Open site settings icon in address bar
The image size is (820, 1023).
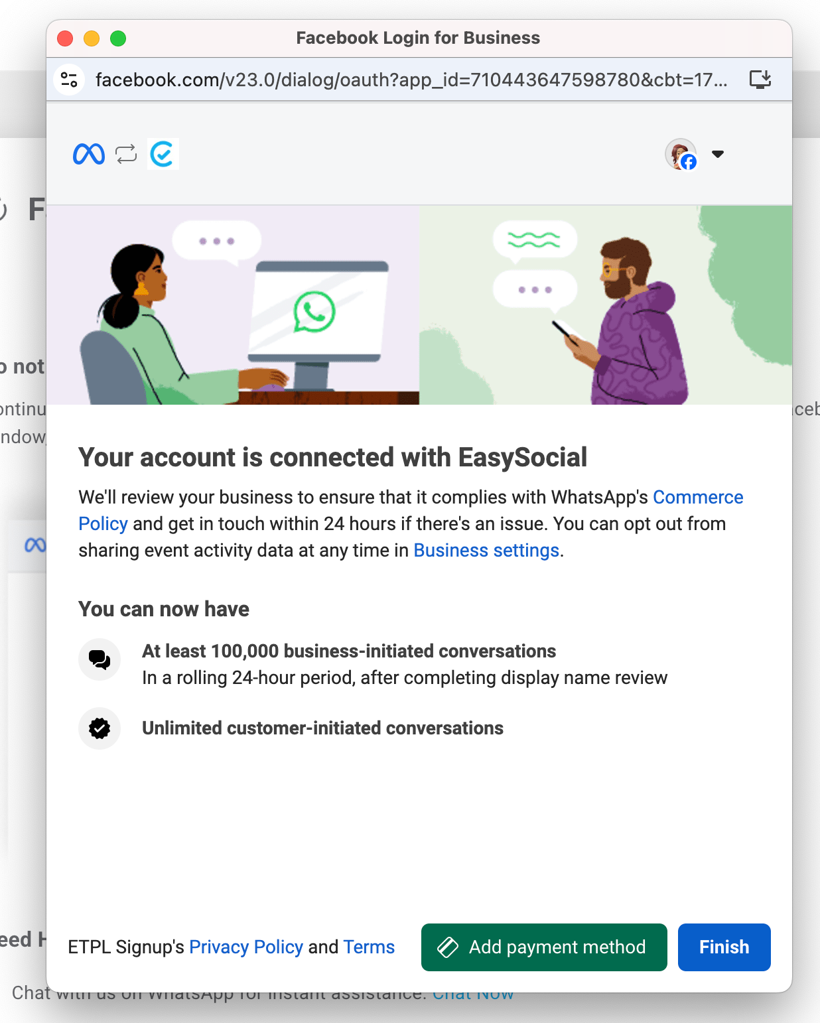69,80
